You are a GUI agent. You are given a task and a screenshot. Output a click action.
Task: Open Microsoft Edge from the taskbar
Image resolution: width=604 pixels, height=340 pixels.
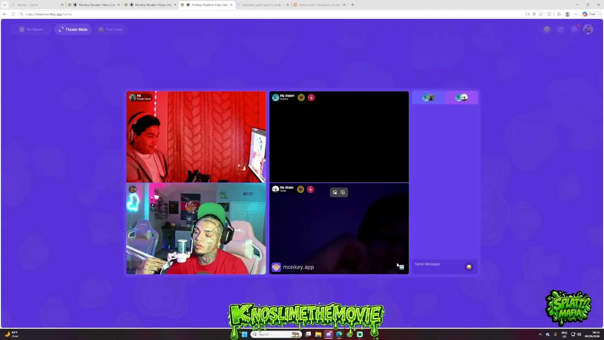[x=339, y=334]
